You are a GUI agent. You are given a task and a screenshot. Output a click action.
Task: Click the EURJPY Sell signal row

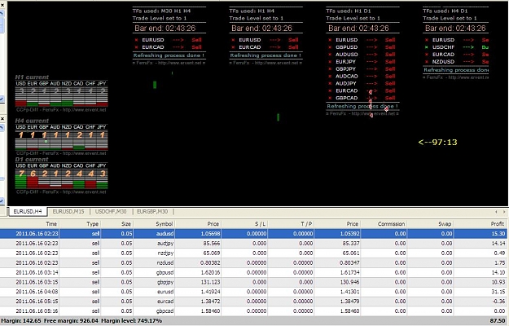(x=362, y=62)
